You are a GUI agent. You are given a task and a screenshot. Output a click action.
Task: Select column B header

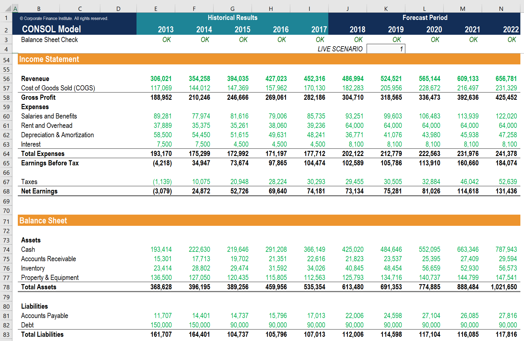pyautogui.click(x=39, y=9)
